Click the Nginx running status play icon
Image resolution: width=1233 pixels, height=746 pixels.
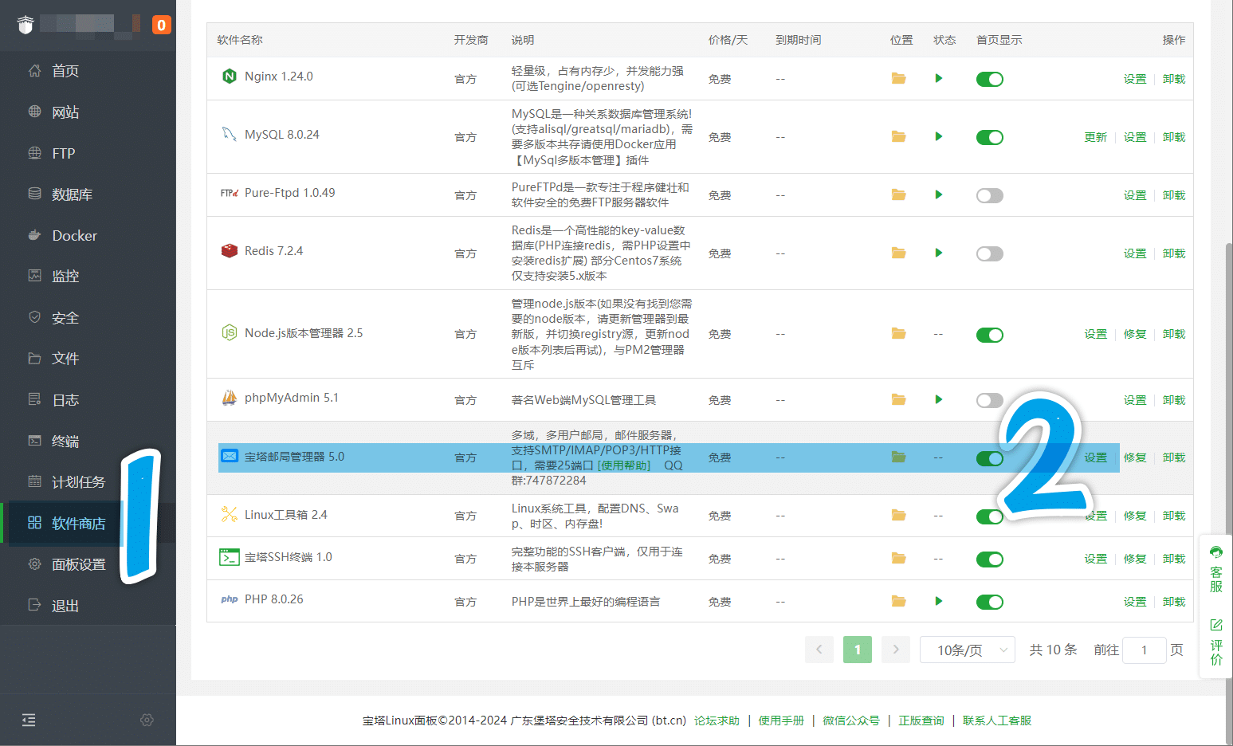click(939, 78)
